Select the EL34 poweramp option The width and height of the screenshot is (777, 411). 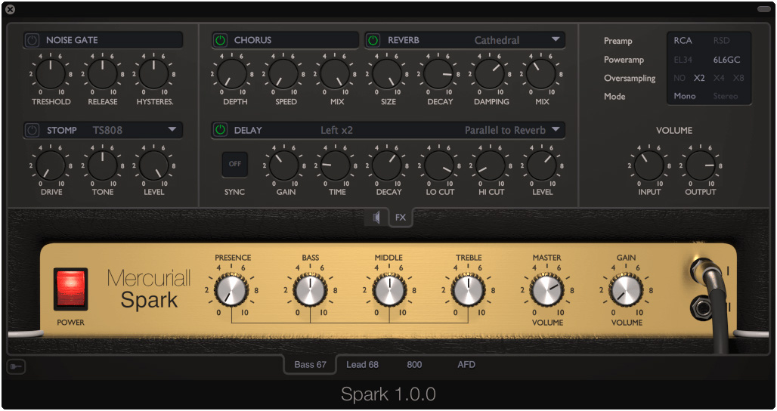(x=683, y=60)
